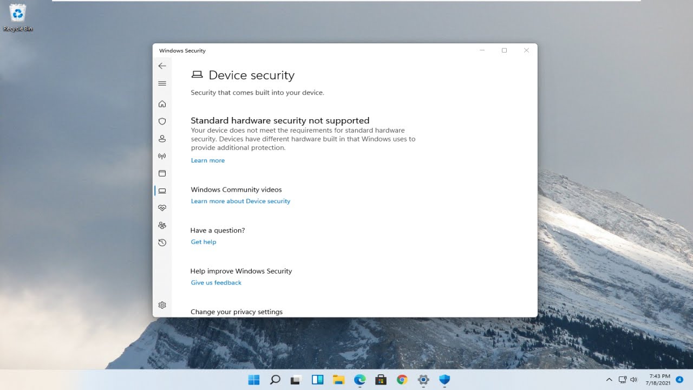Open notification badge showing 4

[x=679, y=380]
